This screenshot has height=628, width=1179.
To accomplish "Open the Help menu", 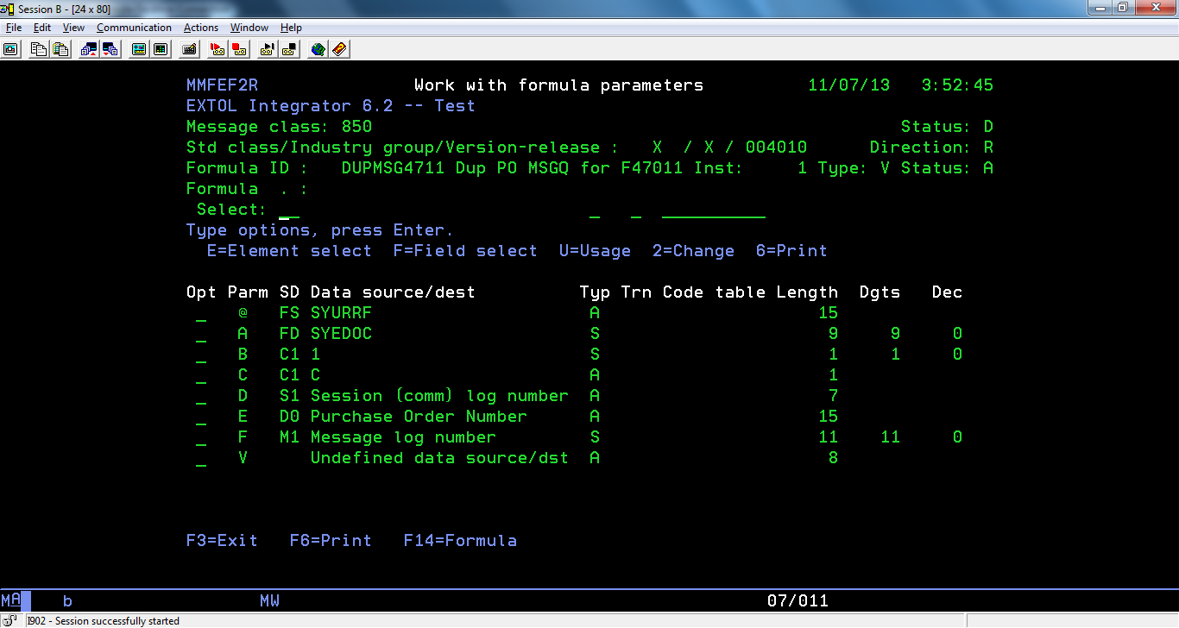I will coord(291,28).
